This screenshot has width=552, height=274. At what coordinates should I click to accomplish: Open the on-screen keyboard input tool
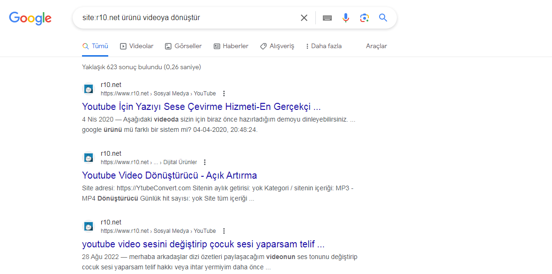coord(328,18)
